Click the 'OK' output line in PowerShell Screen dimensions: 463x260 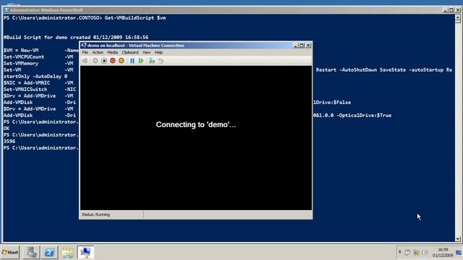click(7, 129)
